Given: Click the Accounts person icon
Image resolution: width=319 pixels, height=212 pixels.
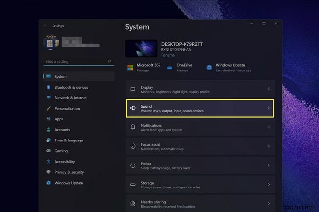Looking at the screenshot, I should point(49,130).
